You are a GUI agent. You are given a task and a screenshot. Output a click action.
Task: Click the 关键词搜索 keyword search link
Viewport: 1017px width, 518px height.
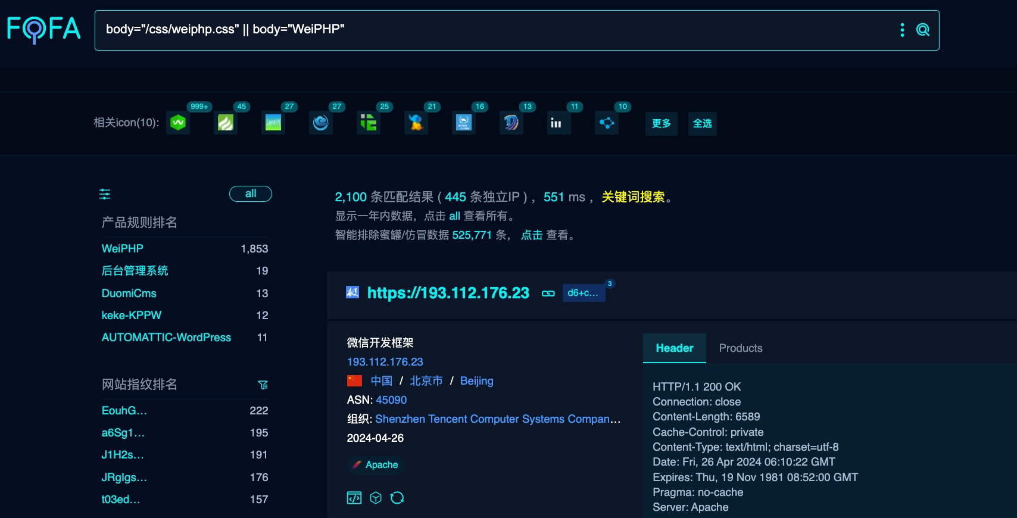point(633,197)
